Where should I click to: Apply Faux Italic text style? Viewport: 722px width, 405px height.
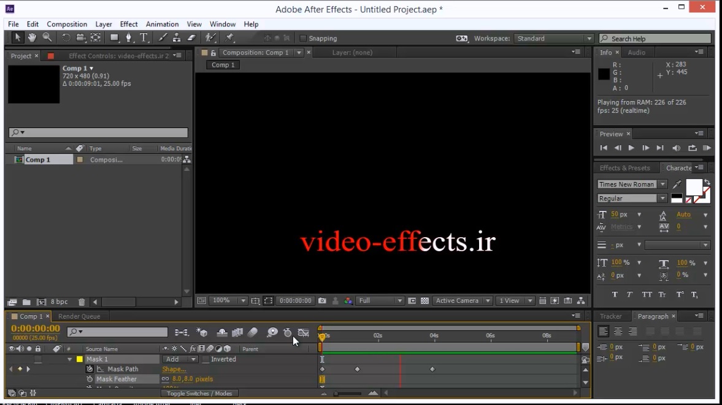click(x=629, y=295)
